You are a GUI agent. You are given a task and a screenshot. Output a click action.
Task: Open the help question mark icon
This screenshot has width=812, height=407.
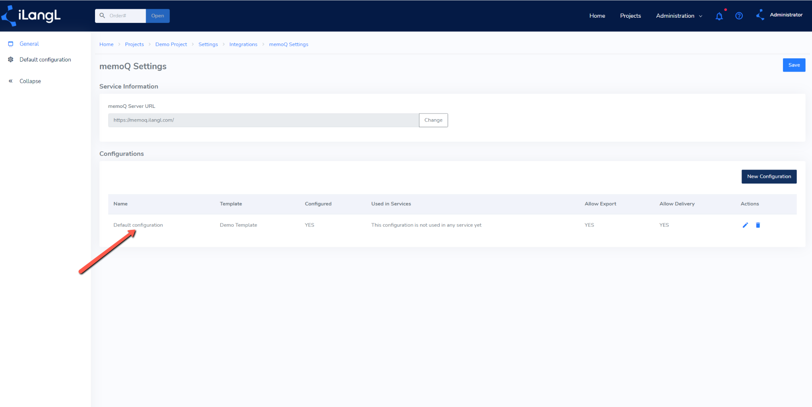tap(739, 16)
